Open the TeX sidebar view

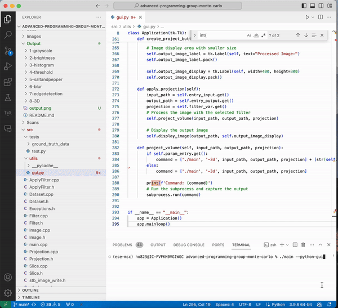(x=8, y=113)
